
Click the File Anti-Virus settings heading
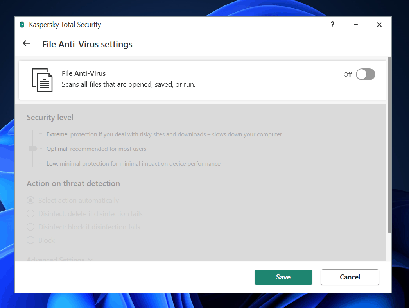tap(87, 44)
